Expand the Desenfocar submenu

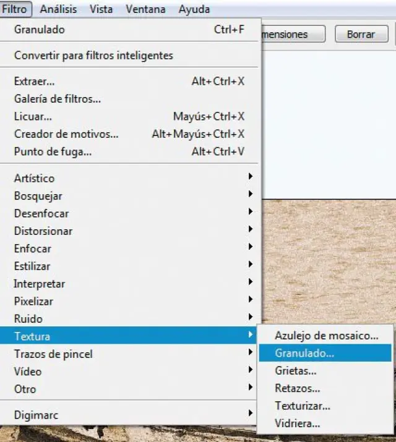click(41, 214)
